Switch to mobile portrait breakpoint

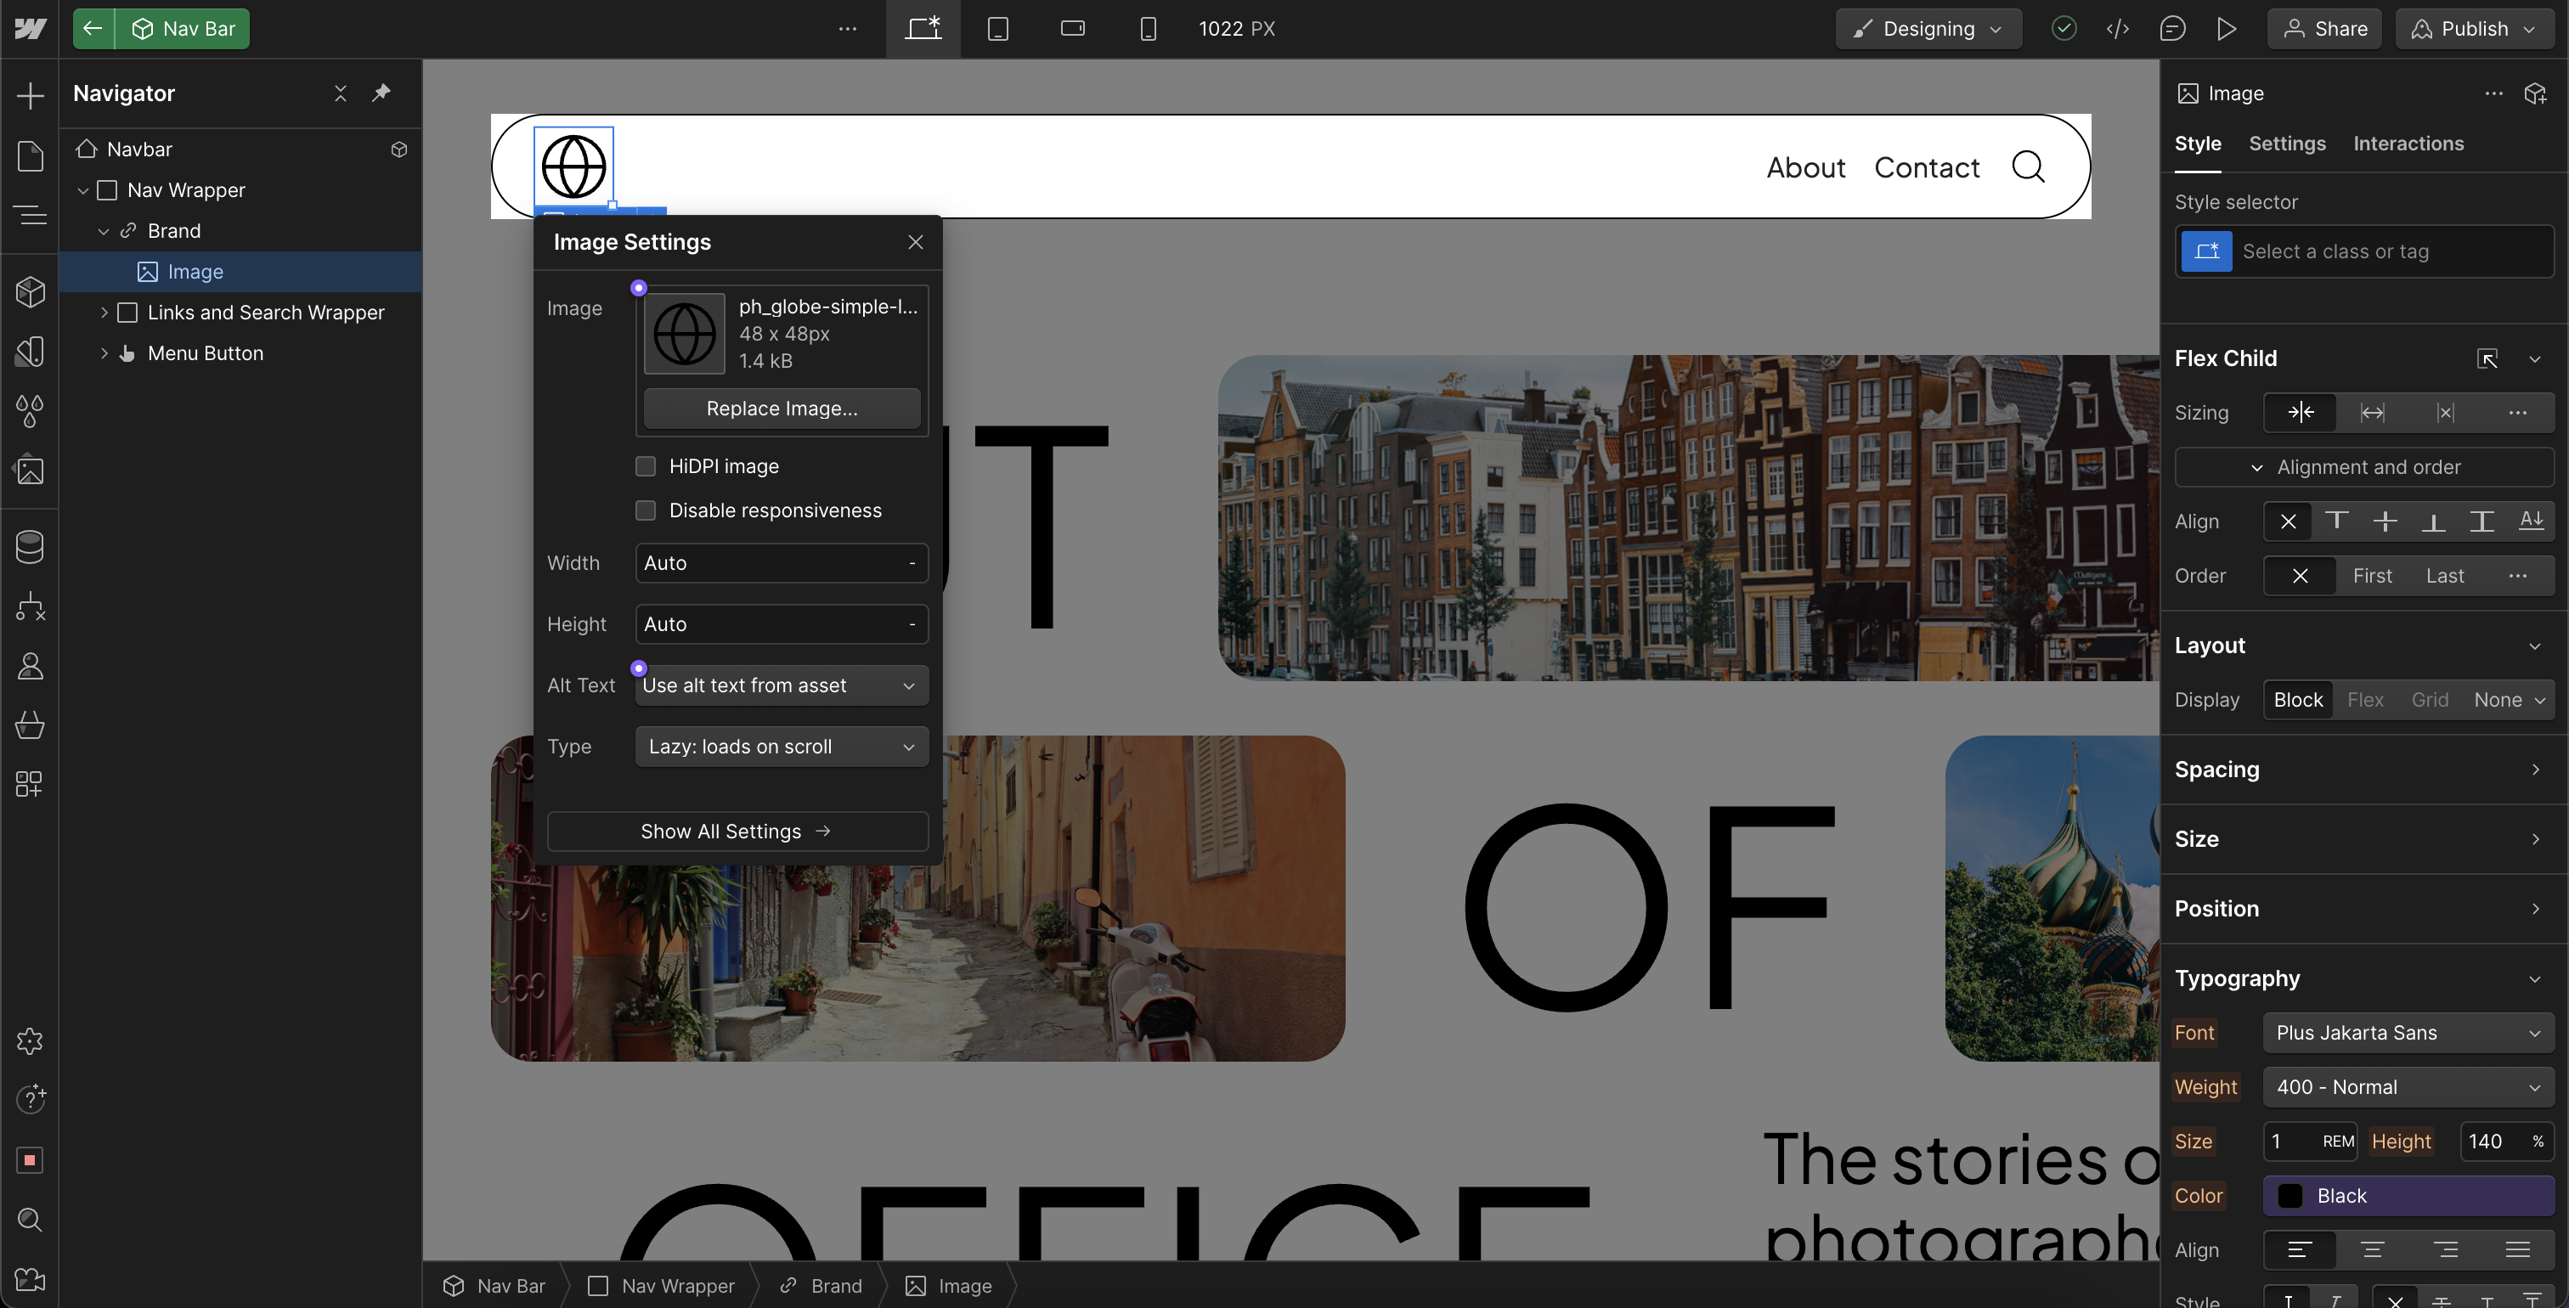click(x=1148, y=29)
